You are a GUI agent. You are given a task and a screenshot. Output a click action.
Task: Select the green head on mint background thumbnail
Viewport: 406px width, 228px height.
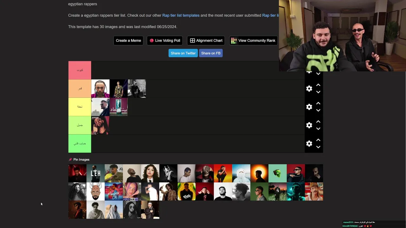[278, 173]
